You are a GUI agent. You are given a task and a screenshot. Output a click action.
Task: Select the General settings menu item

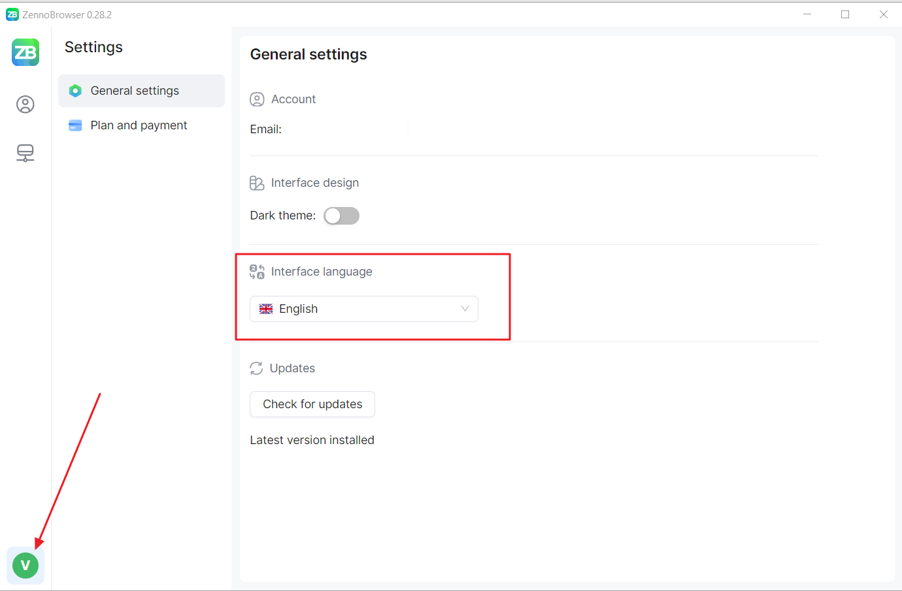(x=135, y=91)
